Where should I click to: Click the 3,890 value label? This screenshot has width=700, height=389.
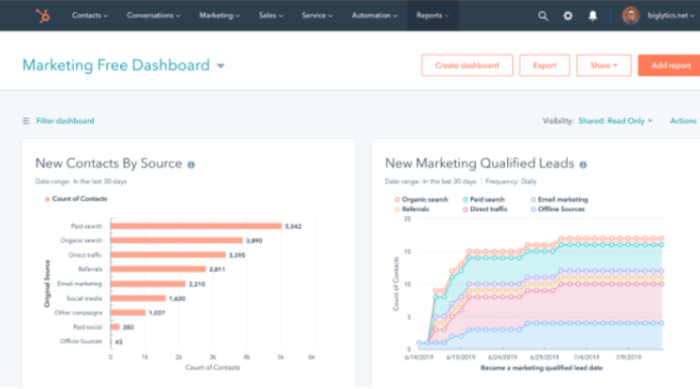(x=254, y=240)
